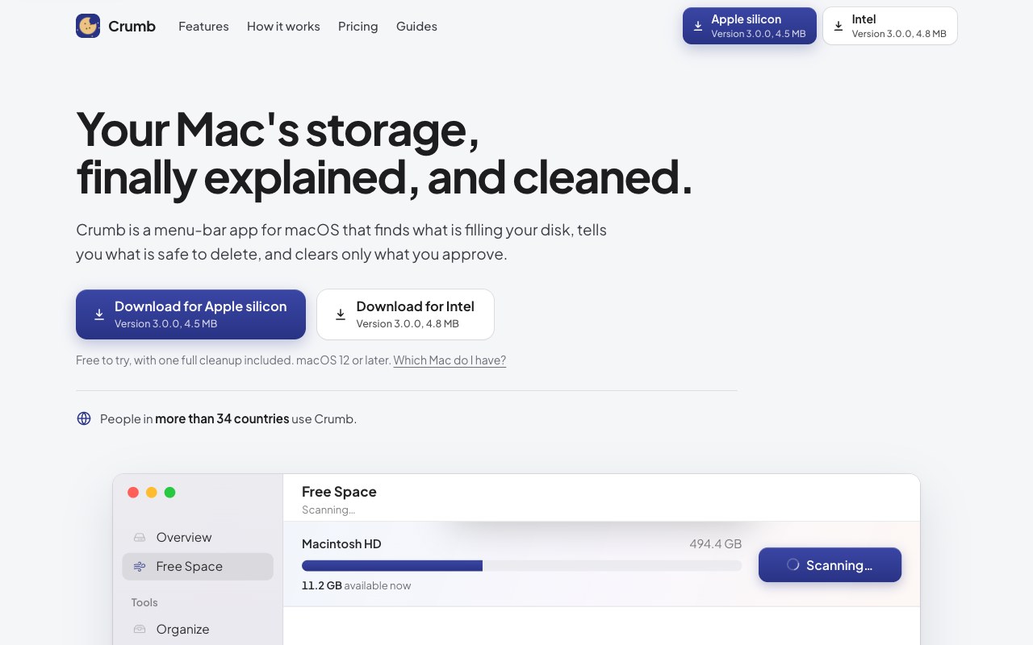The width and height of the screenshot is (1033, 645).
Task: Click the yellow minimize dot in the app preview
Action: (x=152, y=493)
